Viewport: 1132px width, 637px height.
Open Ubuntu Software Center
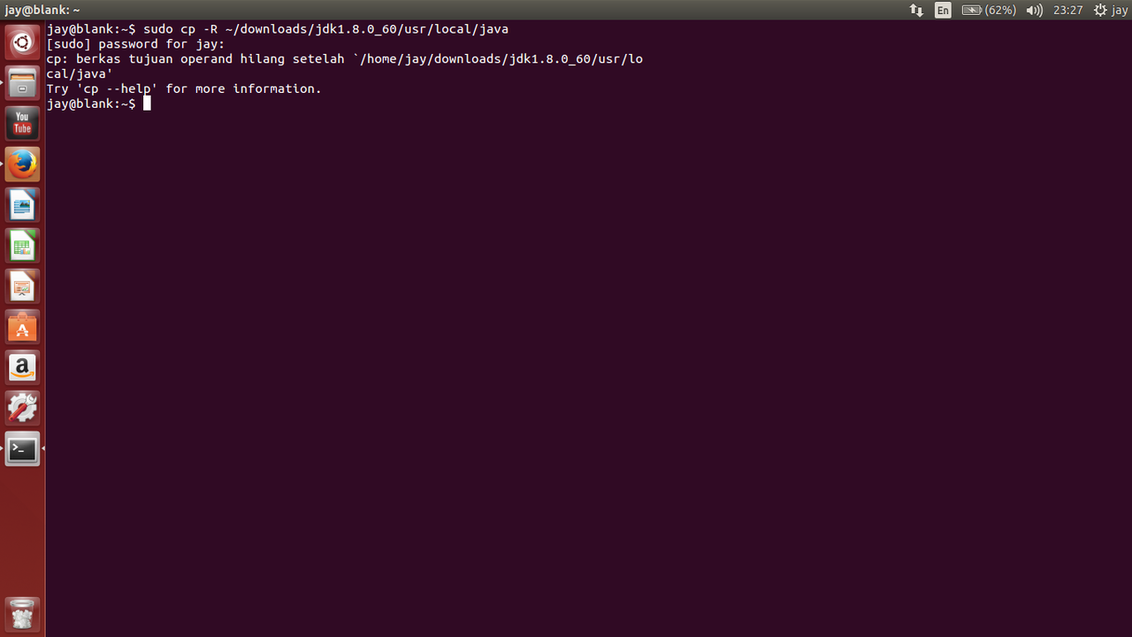click(22, 327)
